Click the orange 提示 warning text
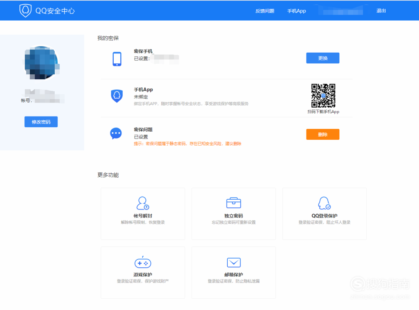 pos(188,144)
